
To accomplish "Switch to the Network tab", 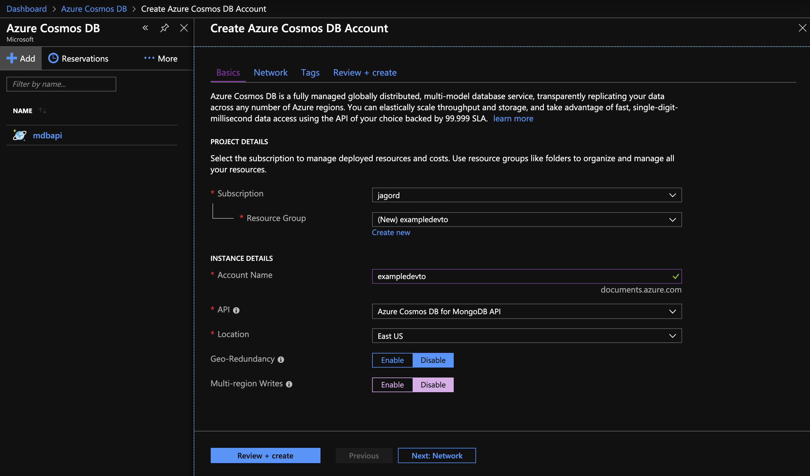I will [x=270, y=72].
